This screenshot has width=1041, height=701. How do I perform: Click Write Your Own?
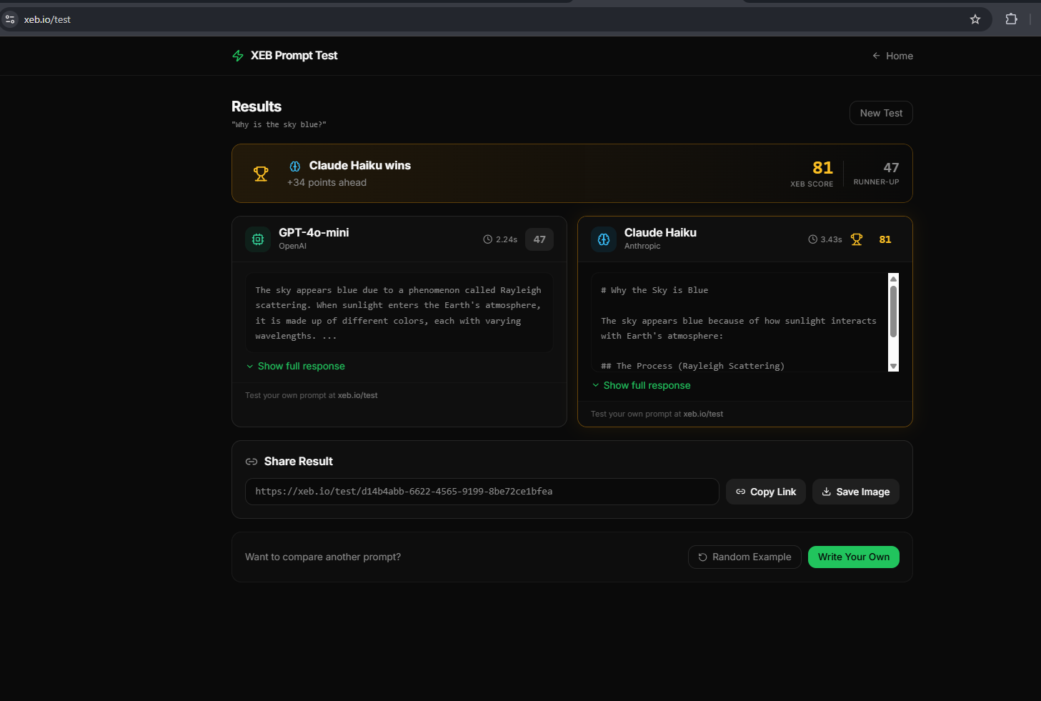pyautogui.click(x=853, y=557)
